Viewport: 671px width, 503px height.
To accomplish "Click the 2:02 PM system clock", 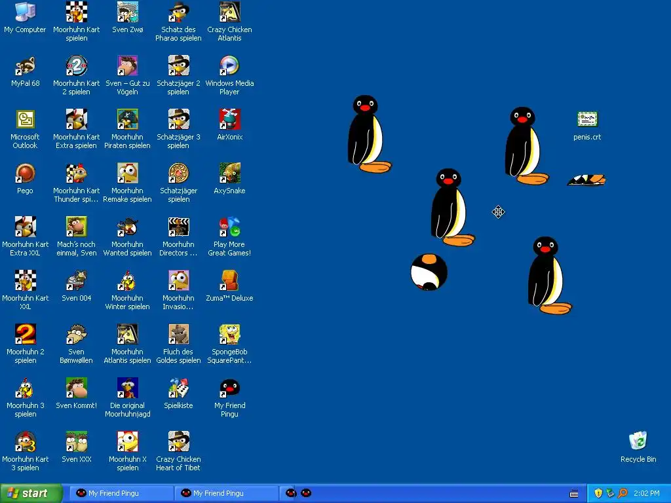I will point(647,493).
